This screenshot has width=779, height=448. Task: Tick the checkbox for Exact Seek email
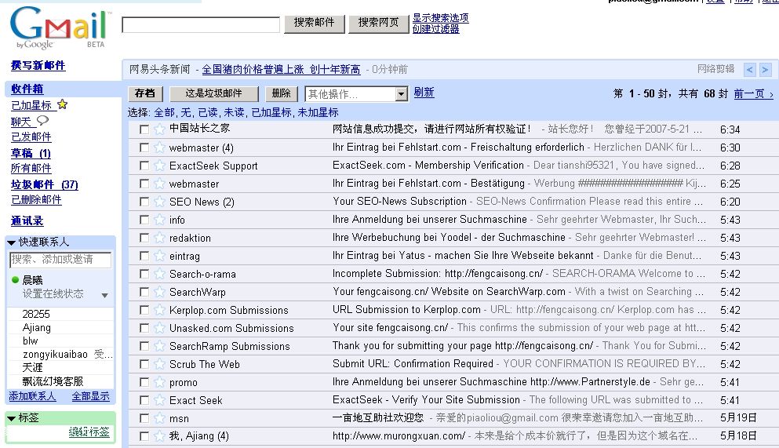144,400
